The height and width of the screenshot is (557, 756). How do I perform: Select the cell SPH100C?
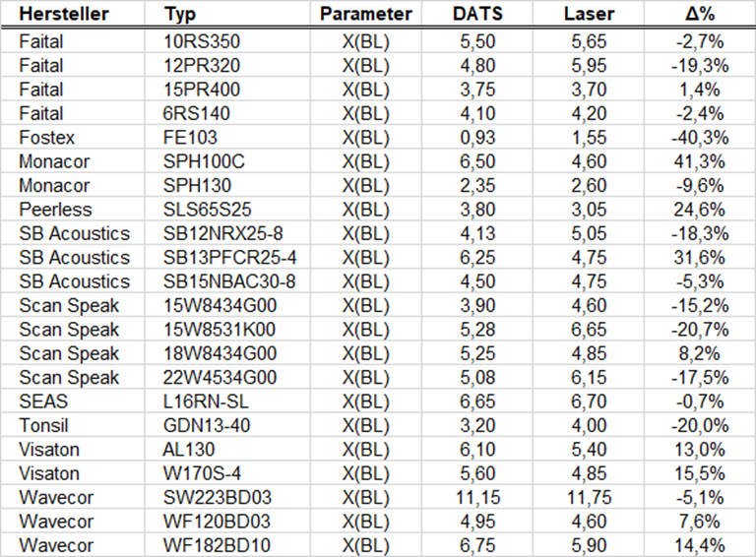click(x=204, y=161)
